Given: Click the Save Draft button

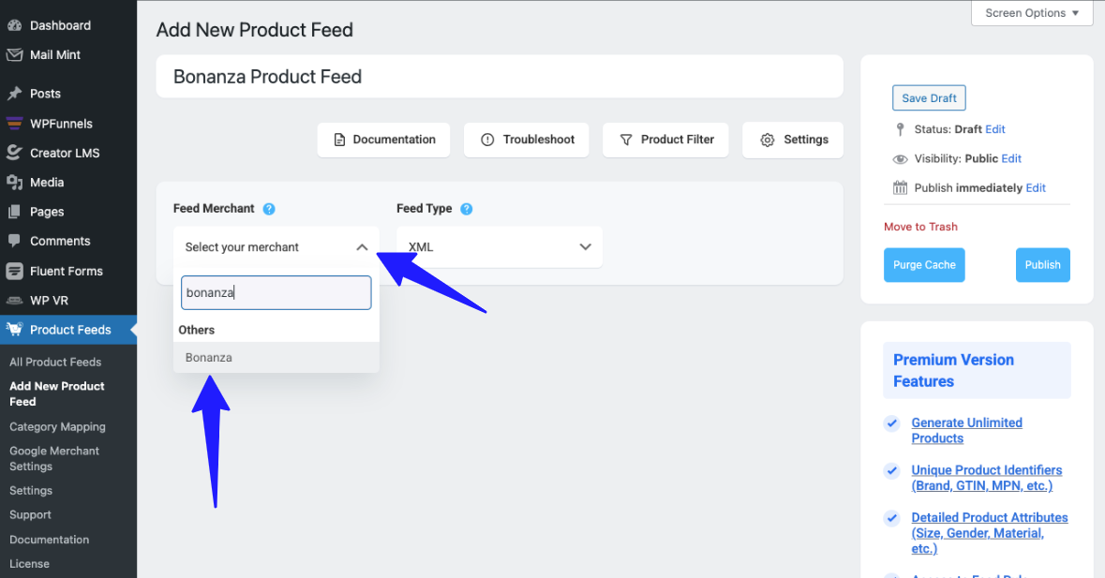Looking at the screenshot, I should coord(929,98).
